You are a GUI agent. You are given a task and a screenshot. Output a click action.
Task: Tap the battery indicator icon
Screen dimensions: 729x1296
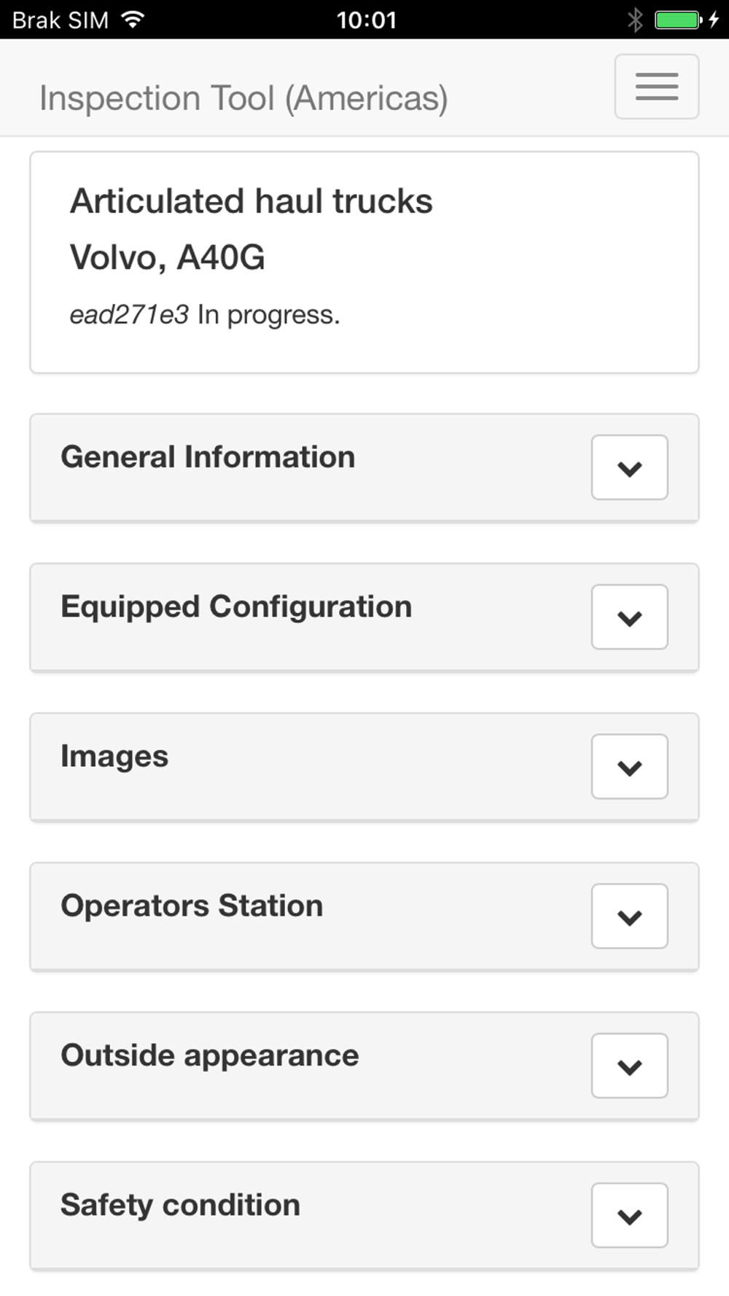point(678,20)
